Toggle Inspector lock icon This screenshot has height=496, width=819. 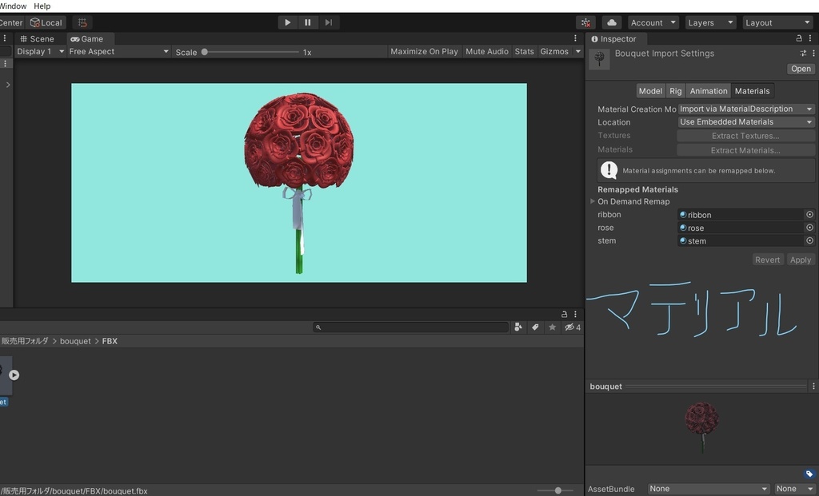coord(798,38)
